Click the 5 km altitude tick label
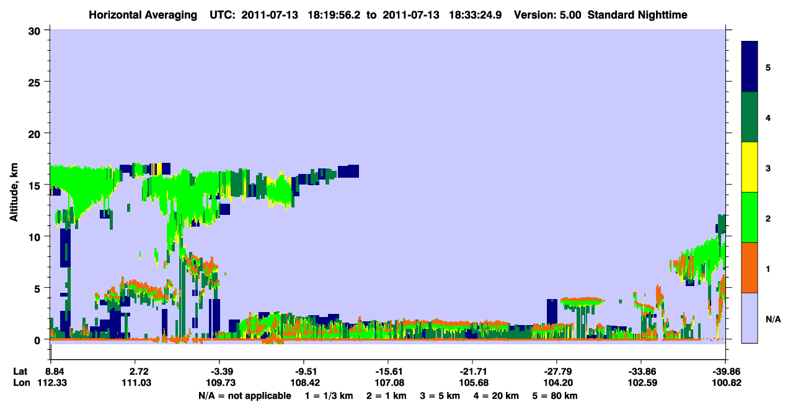The image size is (806, 413). [38, 288]
